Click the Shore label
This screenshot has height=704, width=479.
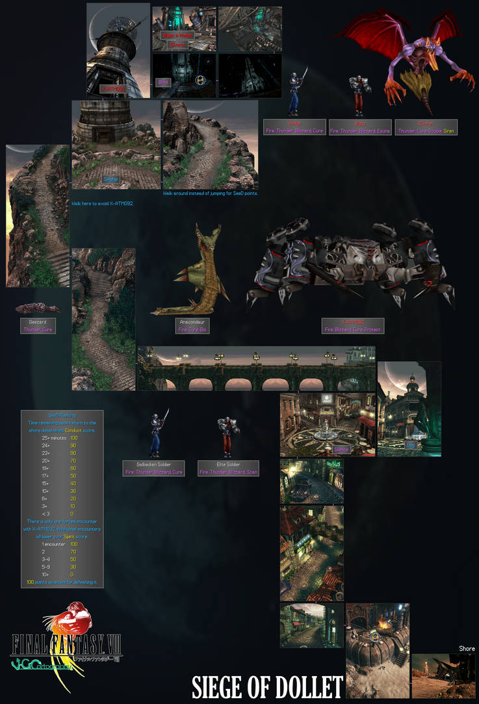coord(467,648)
